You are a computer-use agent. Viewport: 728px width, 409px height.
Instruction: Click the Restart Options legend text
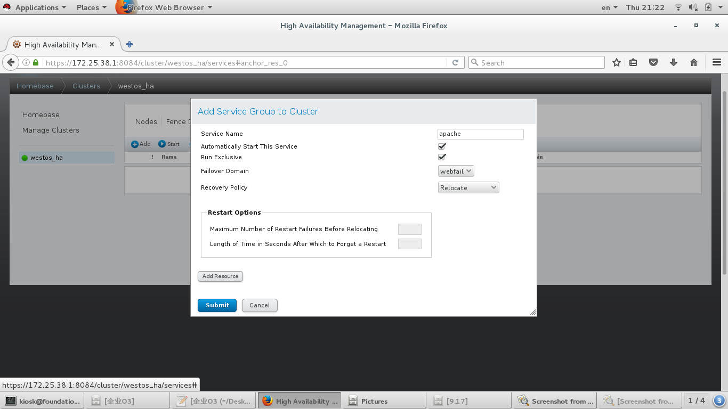tap(234, 212)
